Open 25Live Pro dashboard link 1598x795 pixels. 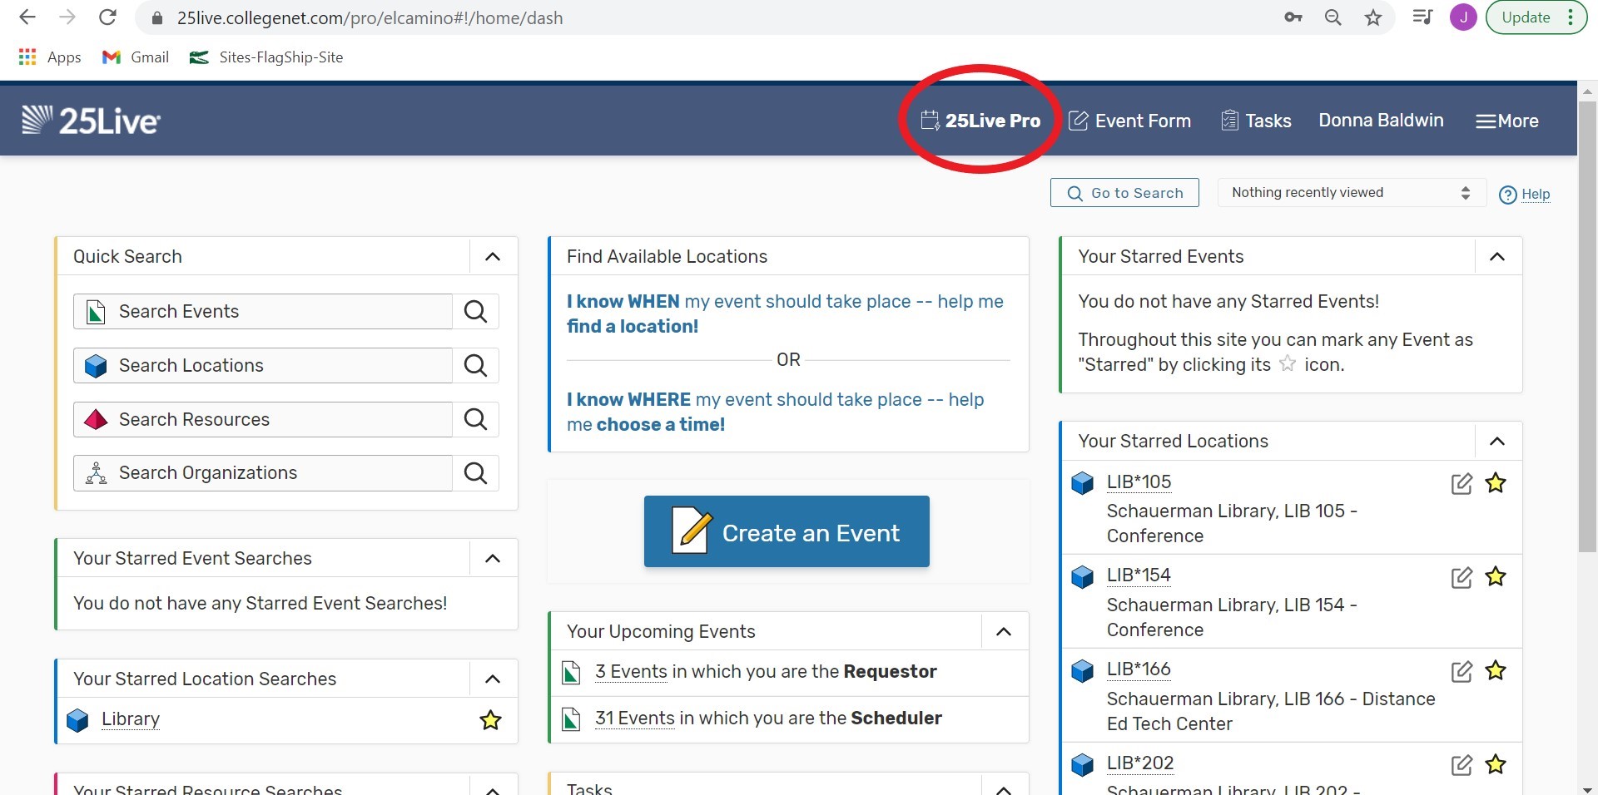tap(980, 121)
